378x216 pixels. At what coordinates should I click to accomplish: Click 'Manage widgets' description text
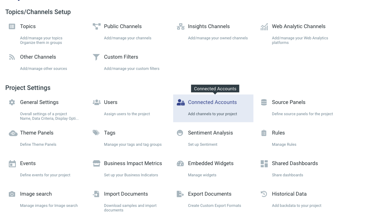click(x=202, y=175)
